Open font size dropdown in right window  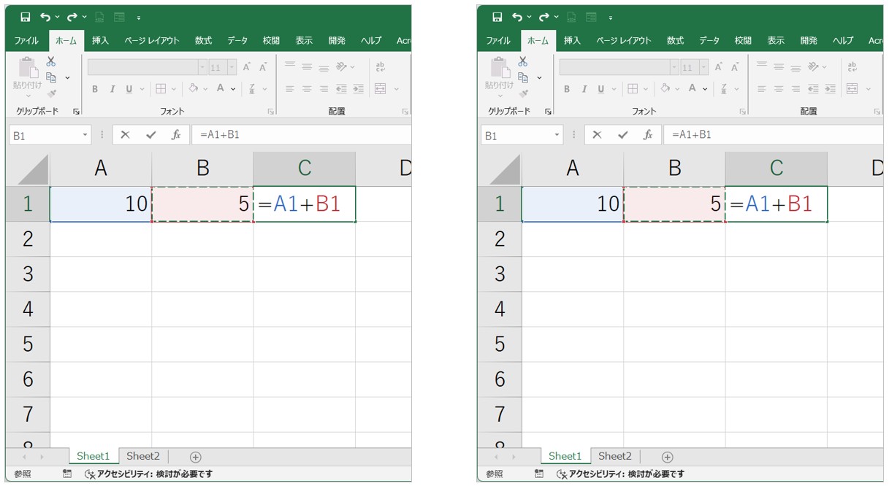click(x=703, y=67)
